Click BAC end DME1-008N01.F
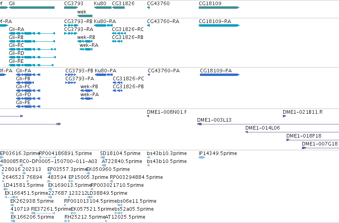 pyautogui.click(x=148, y=116)
